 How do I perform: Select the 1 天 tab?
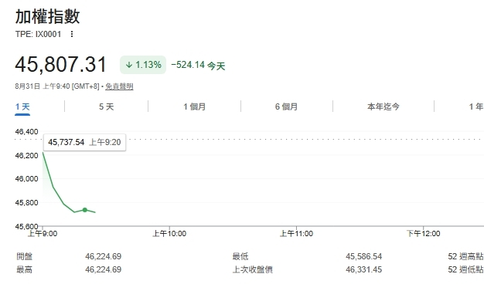pos(22,107)
